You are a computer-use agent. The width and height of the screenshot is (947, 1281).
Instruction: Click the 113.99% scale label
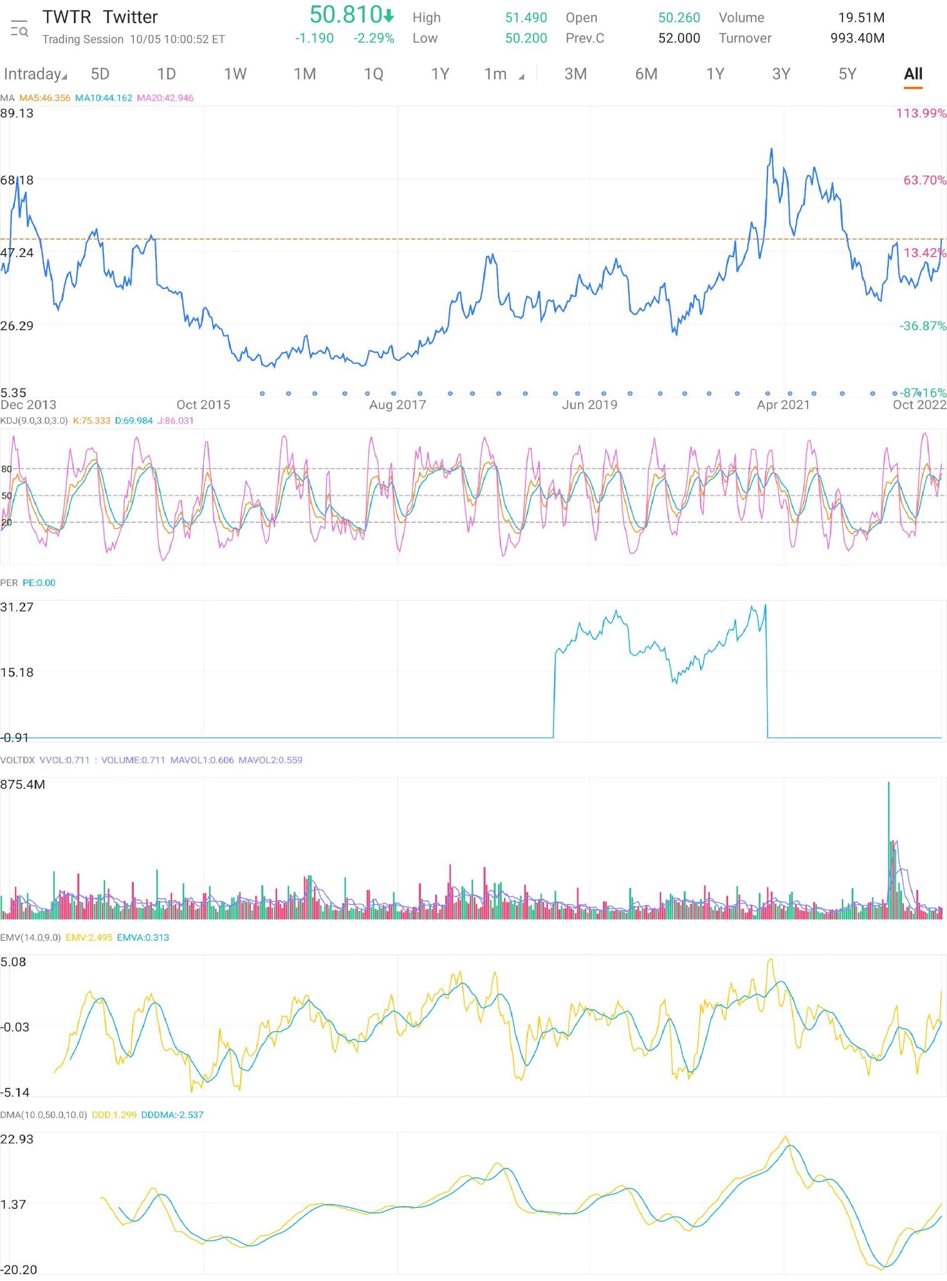pos(921,113)
